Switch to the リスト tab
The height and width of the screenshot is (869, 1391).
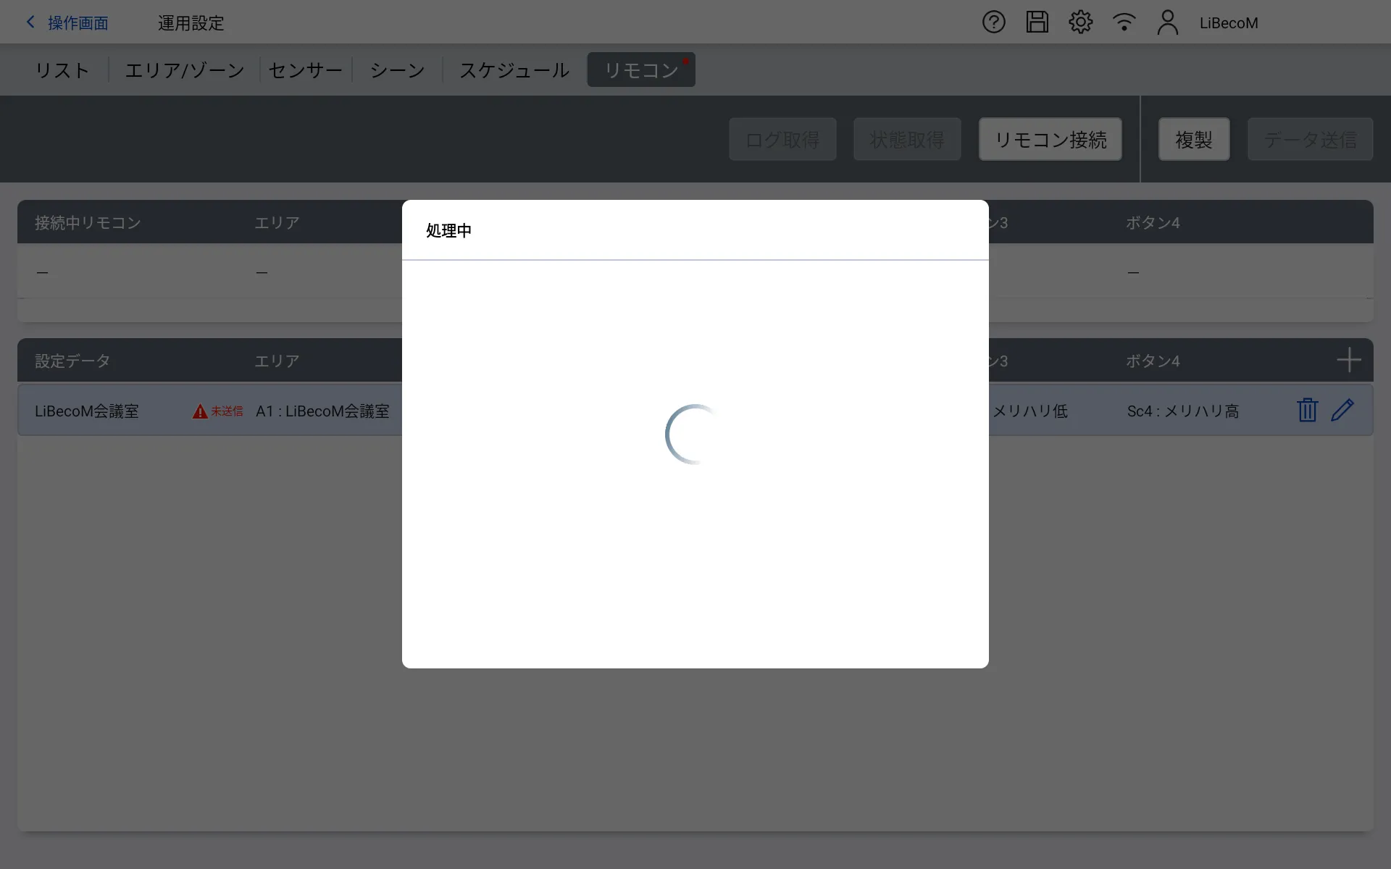tap(62, 70)
